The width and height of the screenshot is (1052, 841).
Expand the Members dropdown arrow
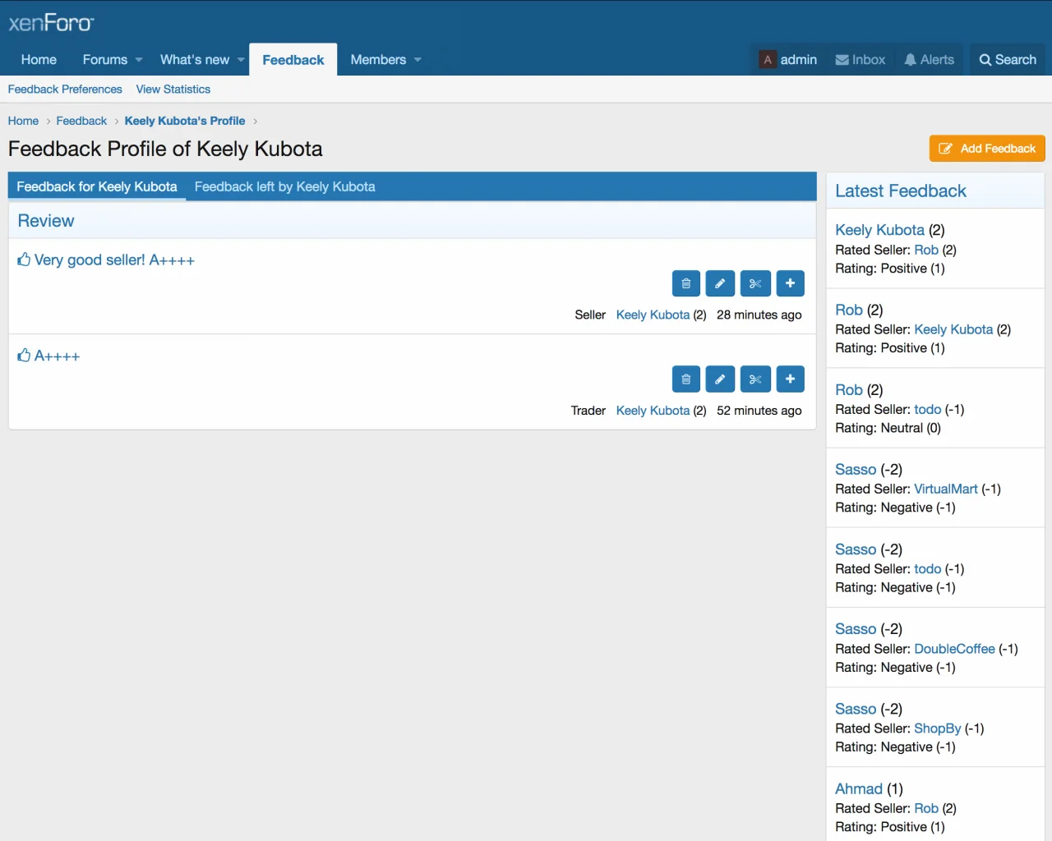pyautogui.click(x=418, y=60)
